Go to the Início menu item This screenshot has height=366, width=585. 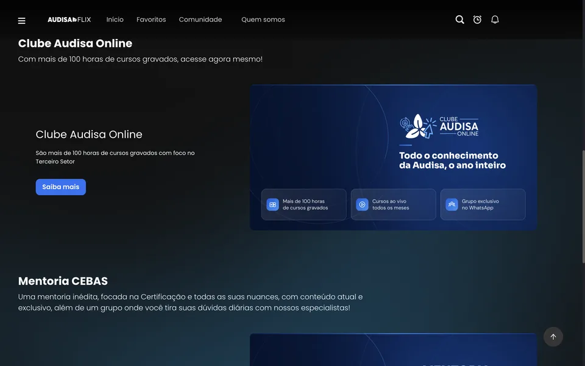115,20
